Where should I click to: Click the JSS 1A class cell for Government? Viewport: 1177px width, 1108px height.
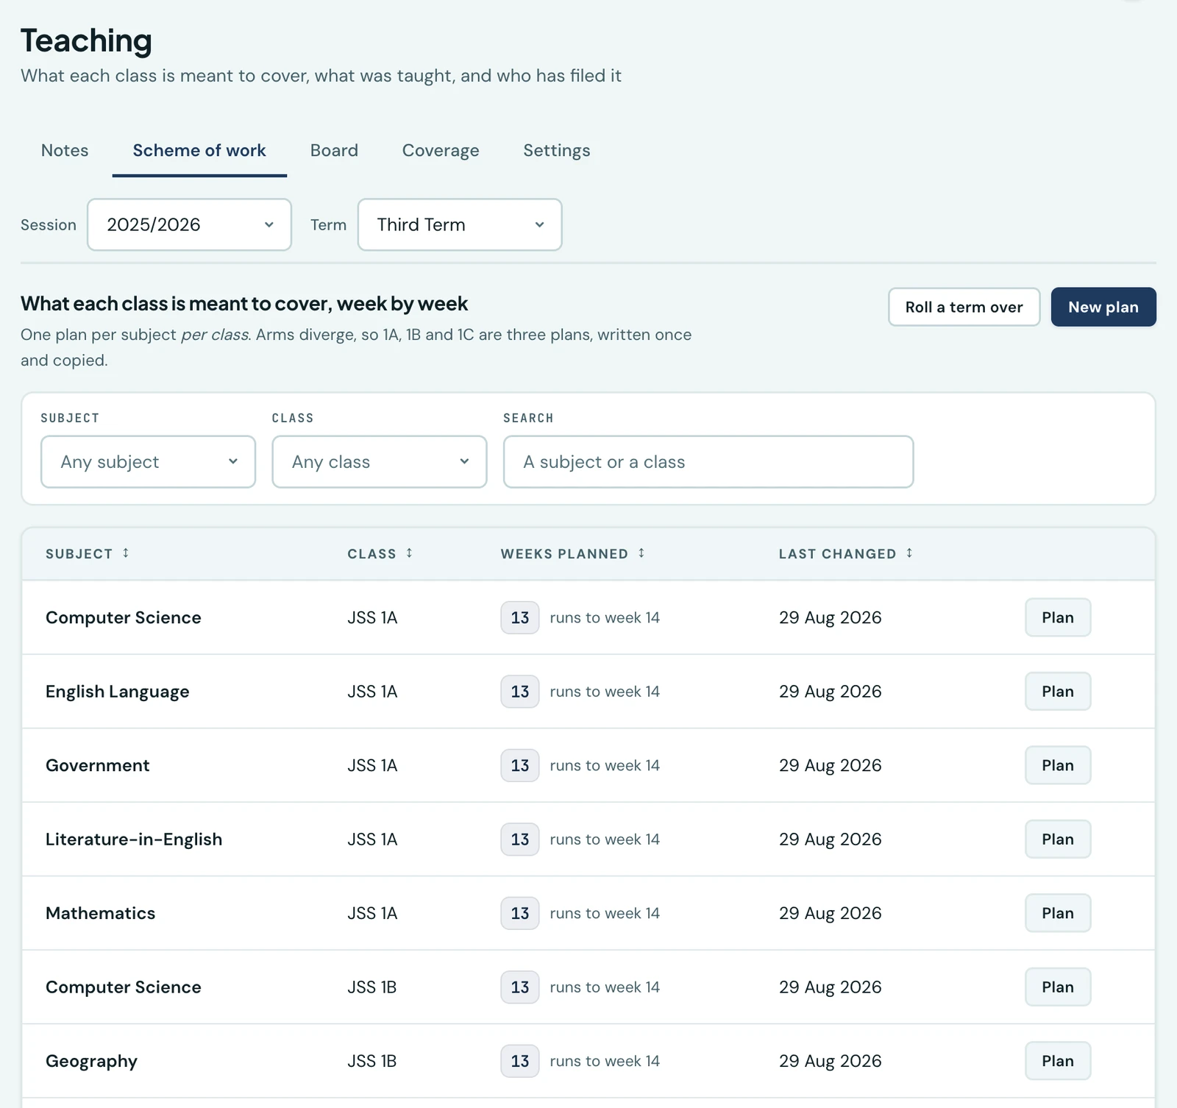[x=372, y=765]
